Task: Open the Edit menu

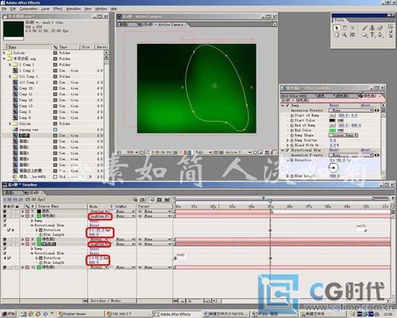Action: point(13,9)
